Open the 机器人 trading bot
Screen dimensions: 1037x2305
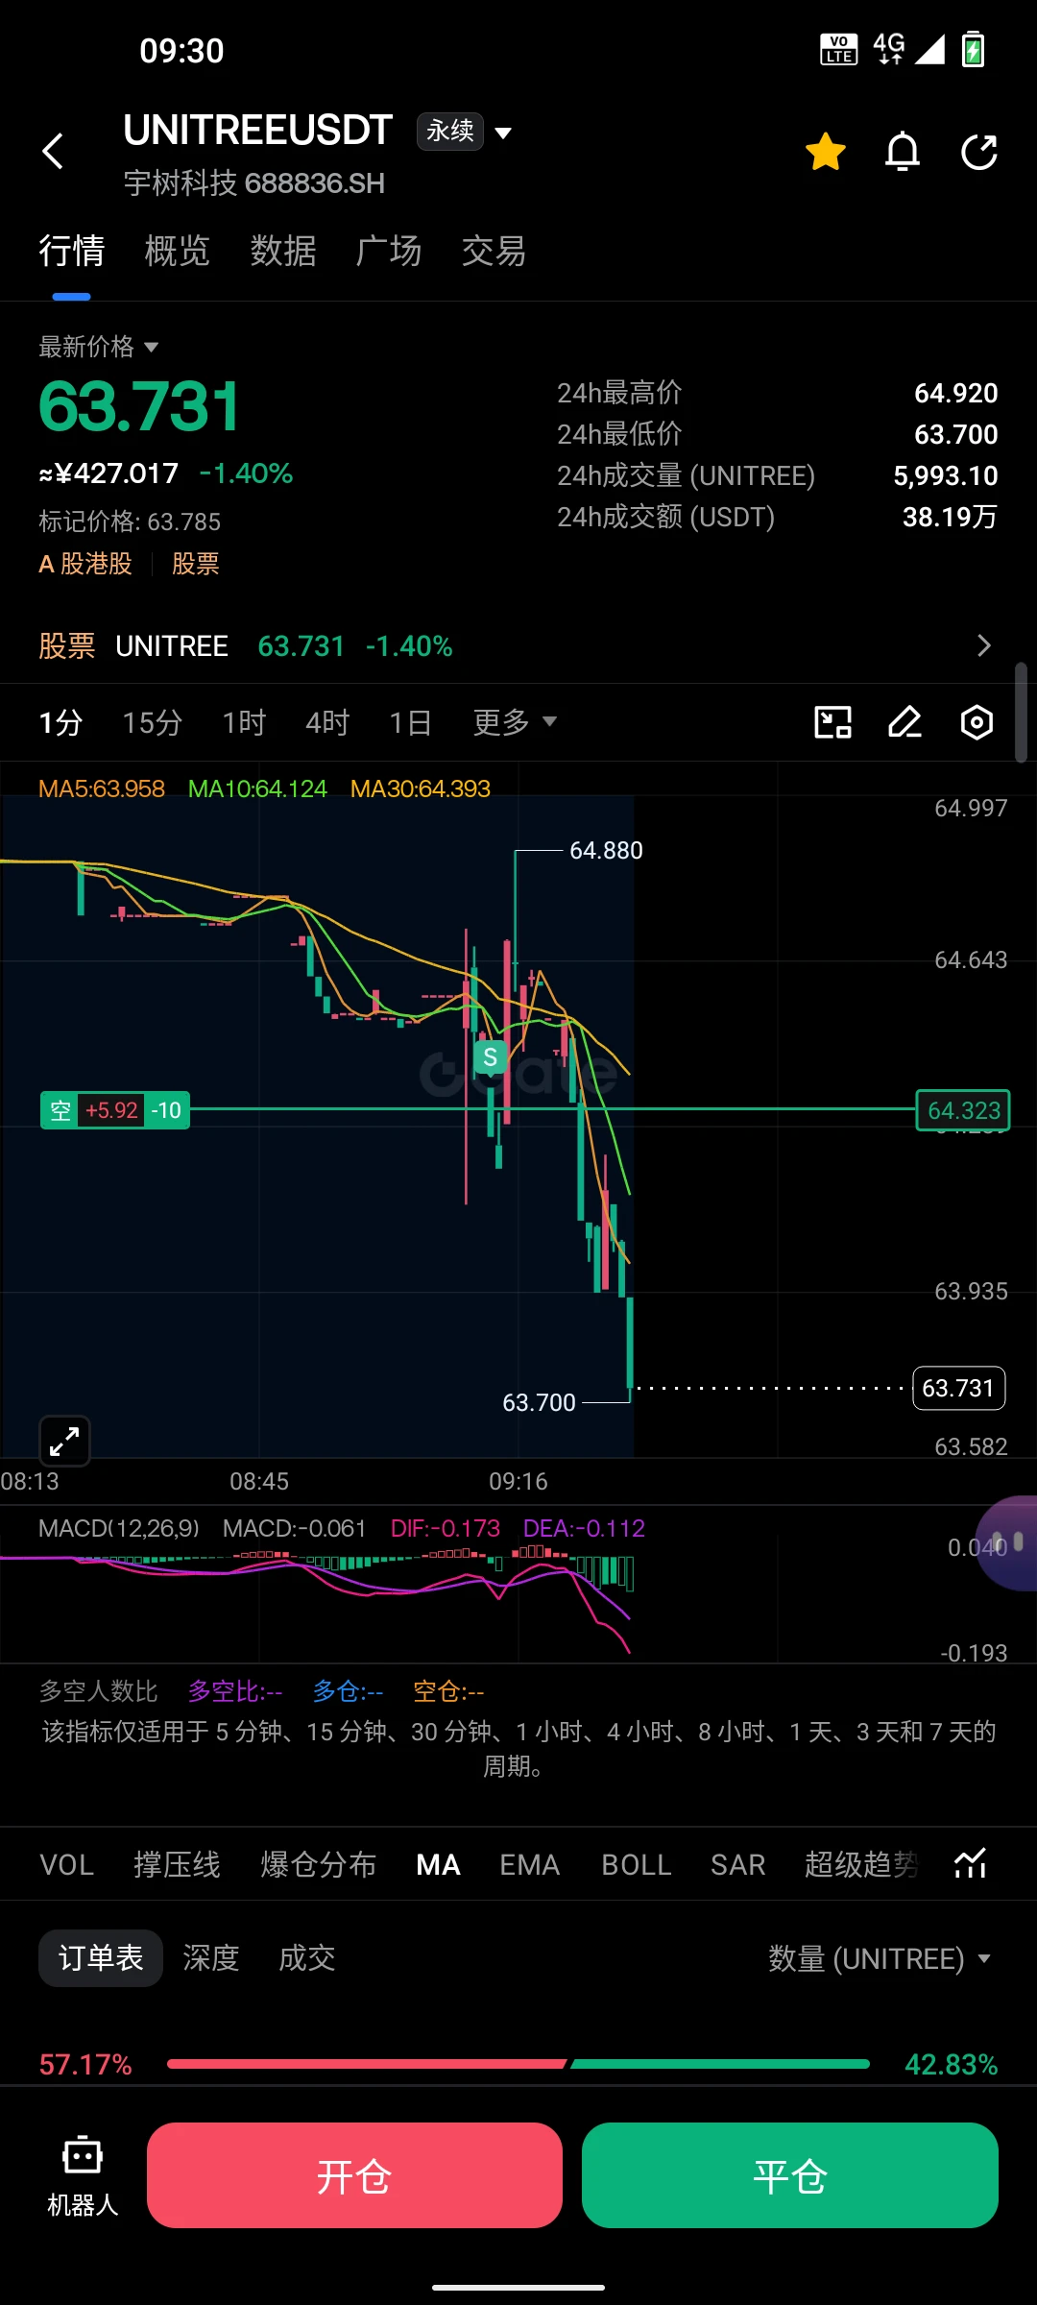83,2176
